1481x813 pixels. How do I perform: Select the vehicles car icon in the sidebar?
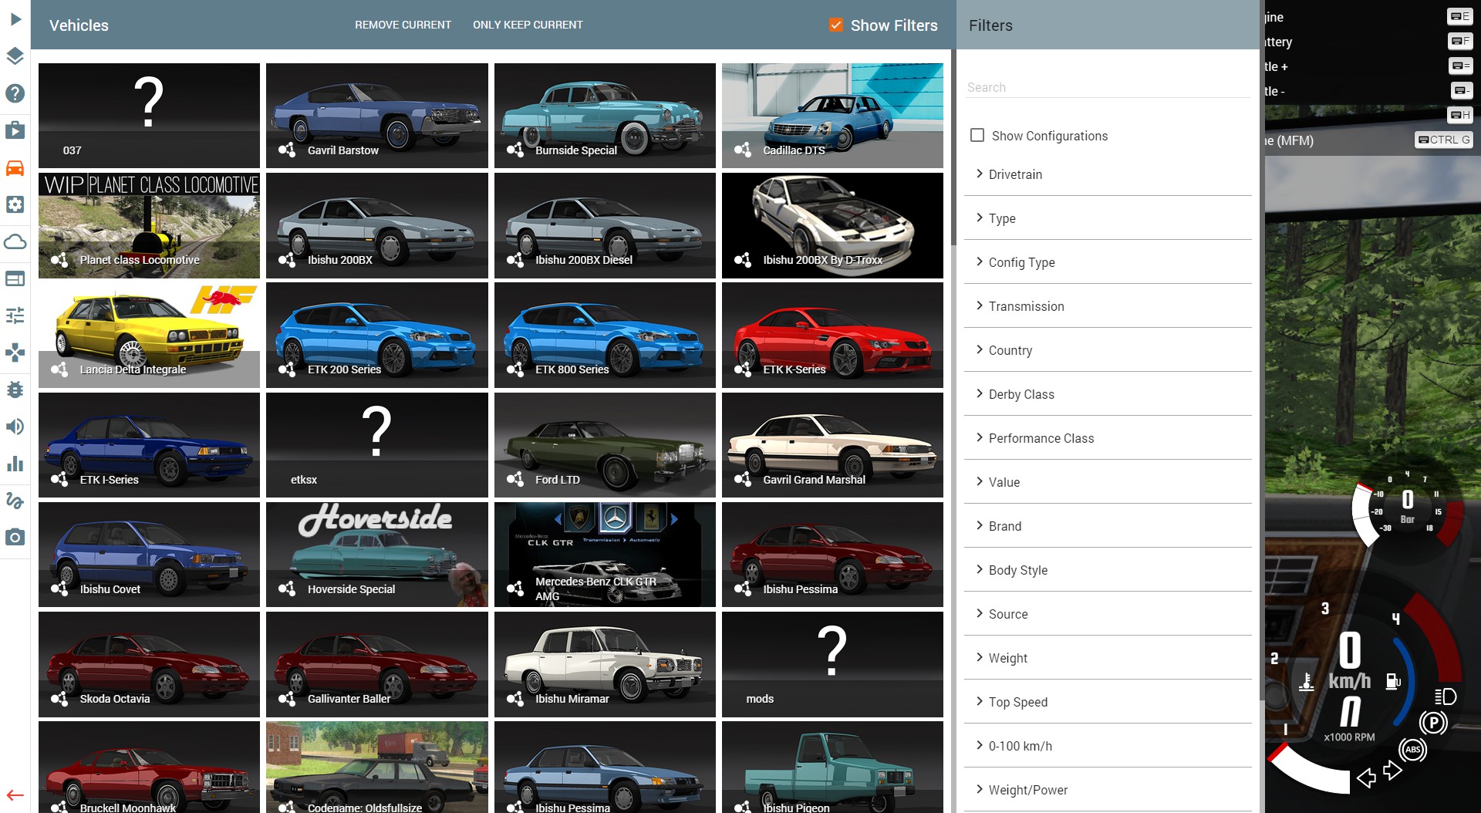15,167
